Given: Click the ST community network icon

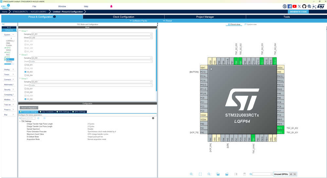Looking at the screenshot, I should 314,7.
